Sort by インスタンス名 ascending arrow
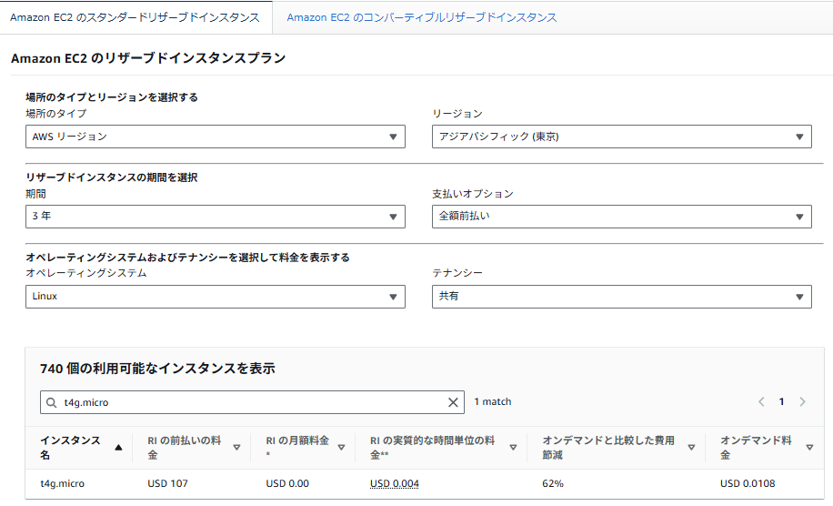The width and height of the screenshot is (833, 506). tap(118, 448)
